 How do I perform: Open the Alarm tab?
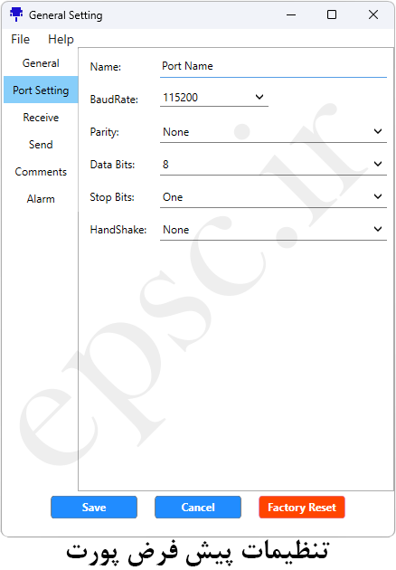[41, 199]
